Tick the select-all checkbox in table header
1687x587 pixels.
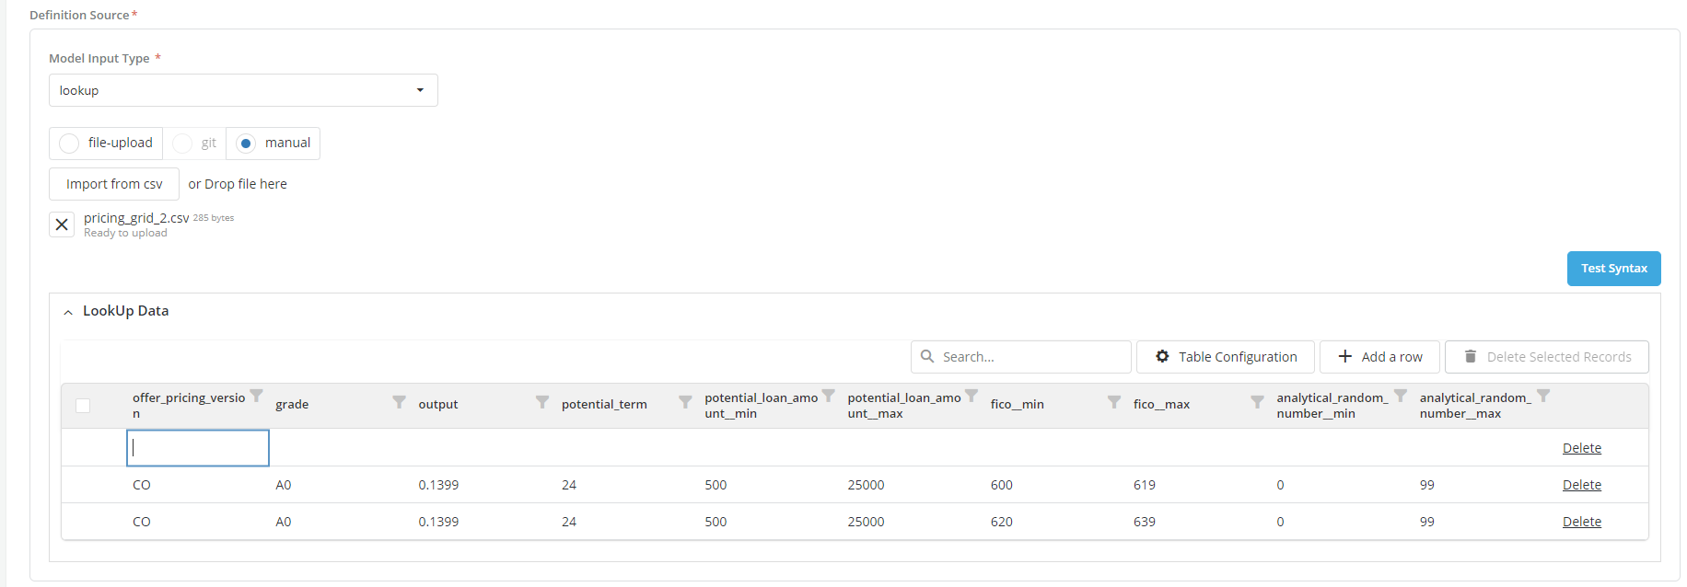83,406
